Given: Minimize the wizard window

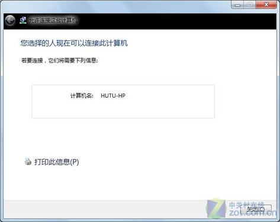Looking at the screenshot, I should click(237, 5).
